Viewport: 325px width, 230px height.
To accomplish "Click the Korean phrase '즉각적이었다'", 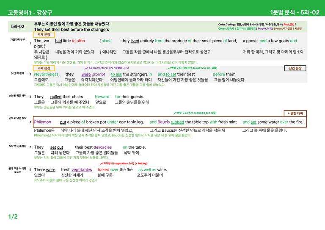I will (91, 80).
